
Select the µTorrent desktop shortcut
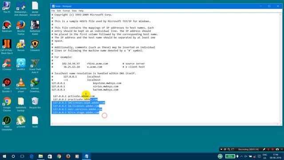(21, 122)
